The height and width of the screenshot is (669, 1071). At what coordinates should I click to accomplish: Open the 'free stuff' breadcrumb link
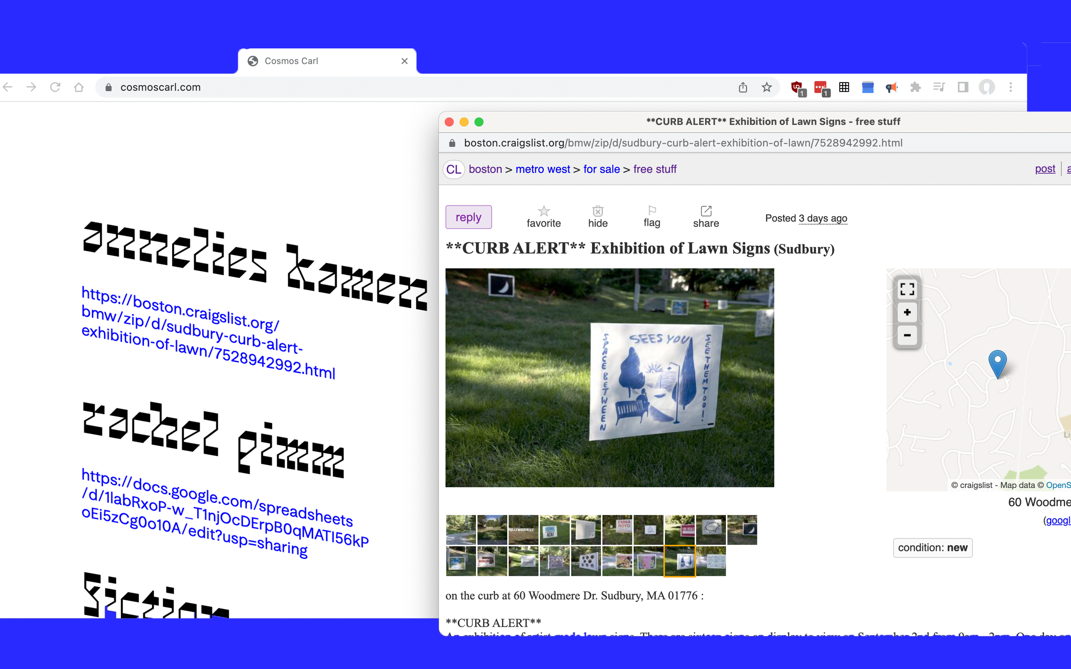coord(654,169)
